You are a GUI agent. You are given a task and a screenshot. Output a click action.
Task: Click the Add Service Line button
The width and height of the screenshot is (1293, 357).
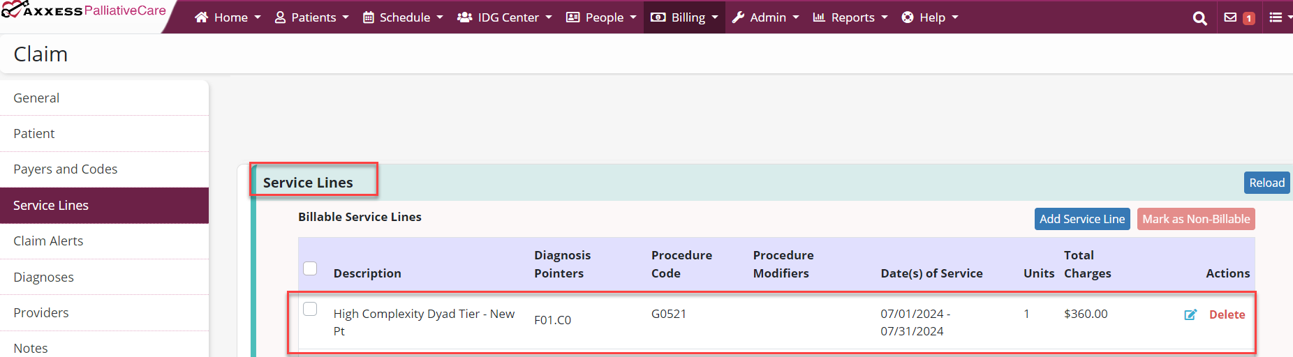1081,219
